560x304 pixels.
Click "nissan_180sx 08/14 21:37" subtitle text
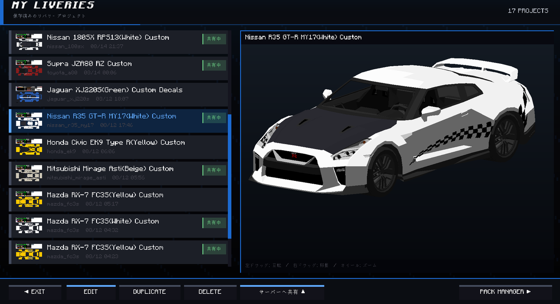(85, 46)
